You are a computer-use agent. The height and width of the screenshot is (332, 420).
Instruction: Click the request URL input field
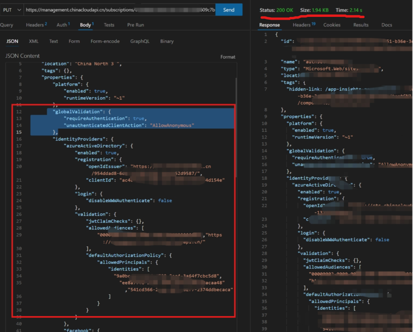tap(119, 10)
